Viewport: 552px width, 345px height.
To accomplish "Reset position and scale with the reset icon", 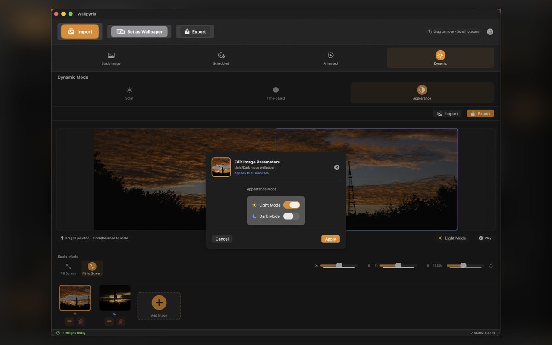I will click(491, 266).
